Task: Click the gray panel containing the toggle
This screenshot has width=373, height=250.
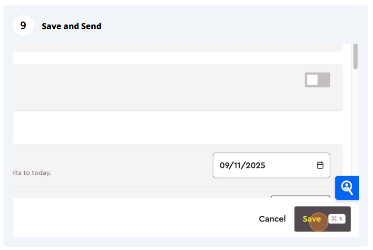Action: [x=178, y=87]
